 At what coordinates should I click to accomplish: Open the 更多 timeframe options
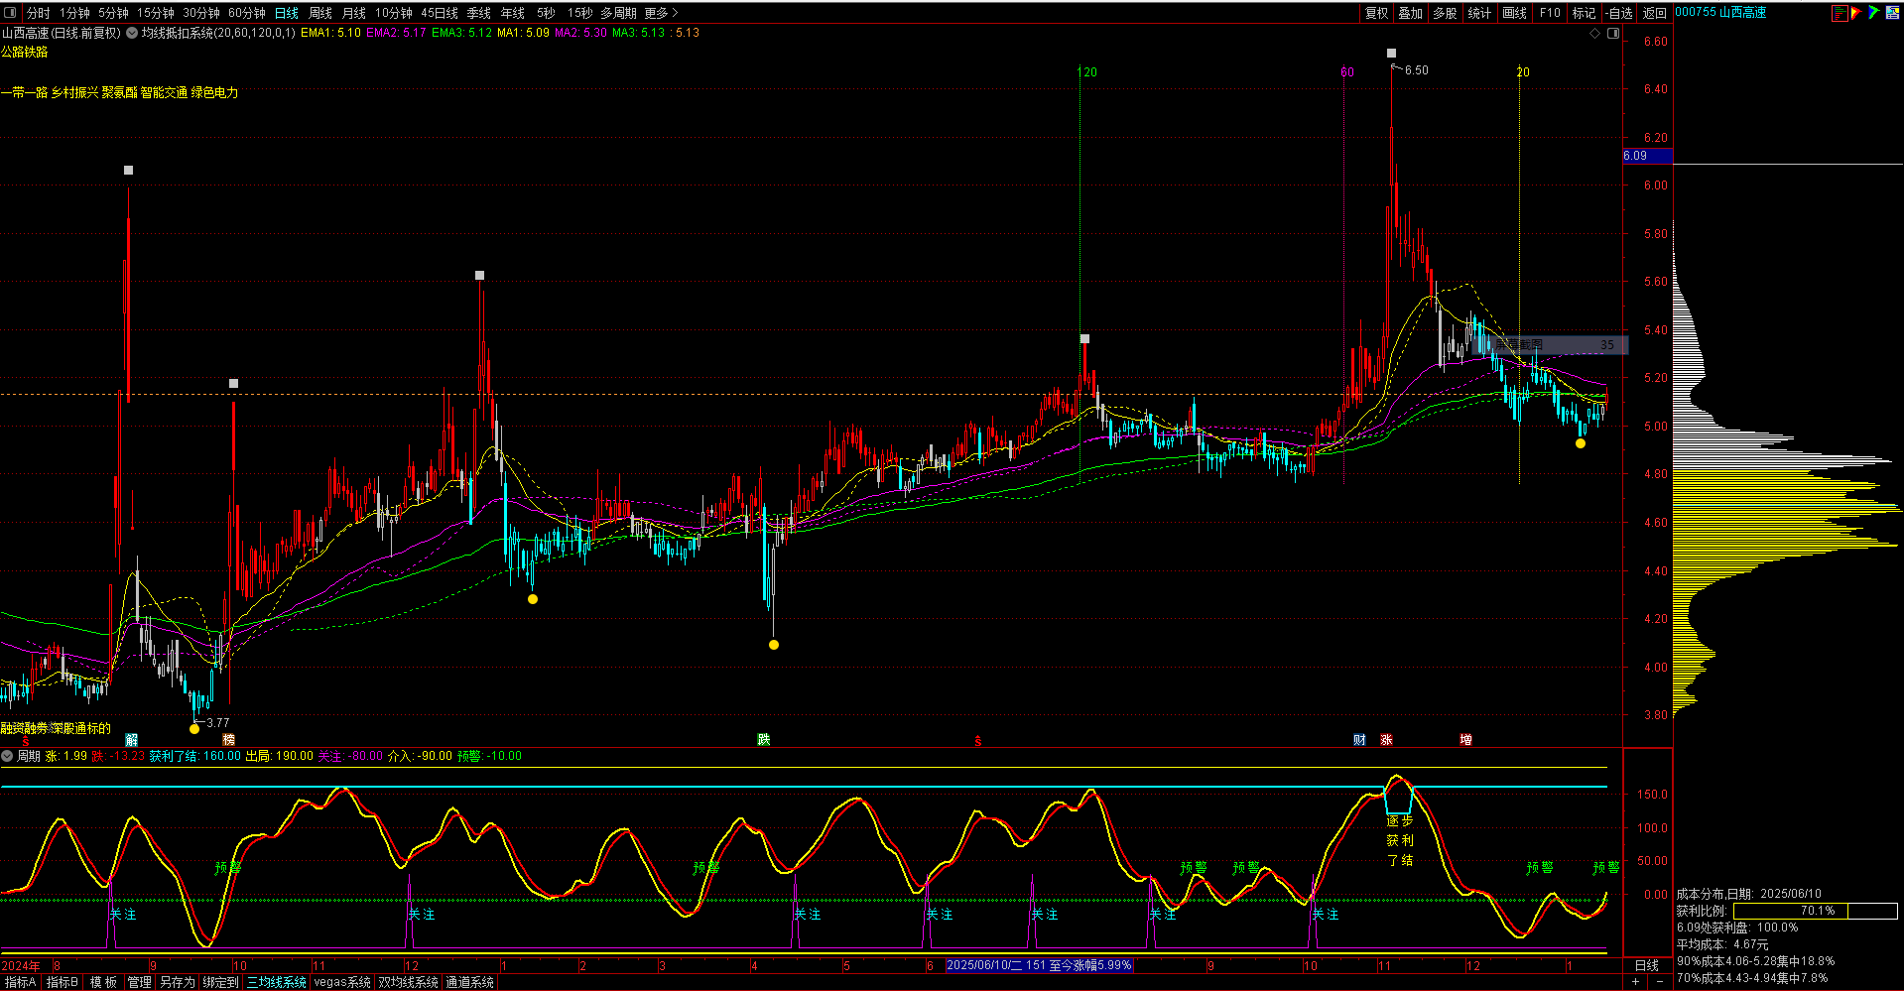[661, 13]
